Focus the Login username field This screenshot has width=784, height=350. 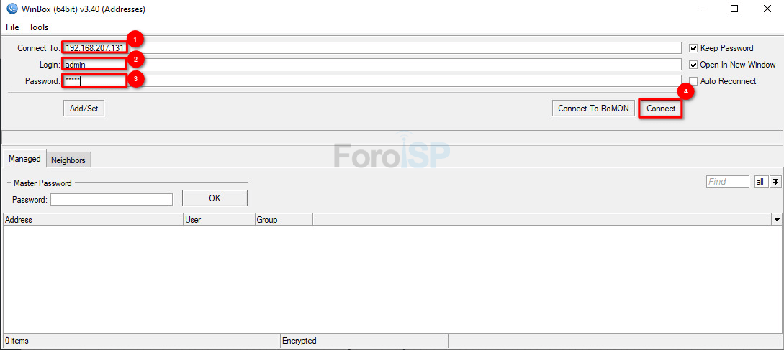tap(371, 65)
